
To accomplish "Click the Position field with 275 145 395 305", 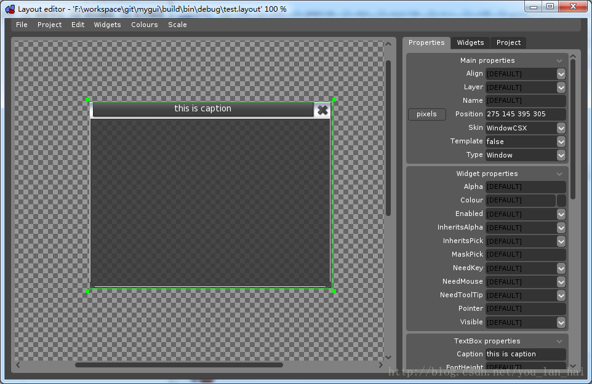I will (526, 114).
